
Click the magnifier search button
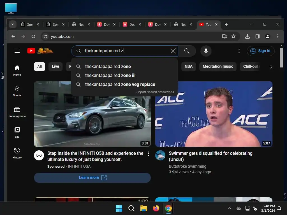click(187, 51)
